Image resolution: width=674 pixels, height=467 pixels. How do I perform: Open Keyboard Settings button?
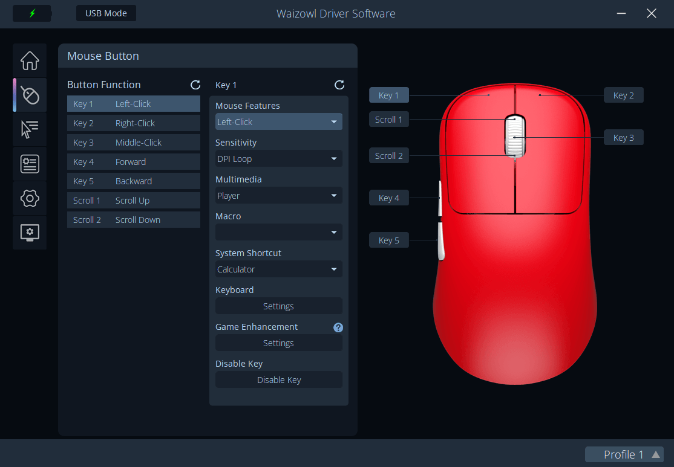[x=278, y=306]
